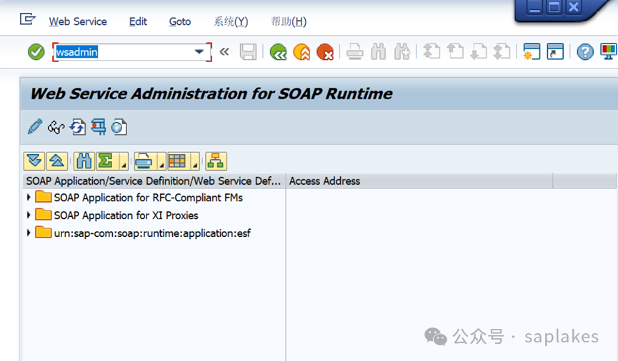618x361 pixels.
Task: Click the glasses display icon
Action: [x=56, y=127]
